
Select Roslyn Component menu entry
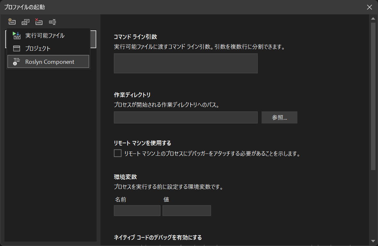tap(49, 62)
